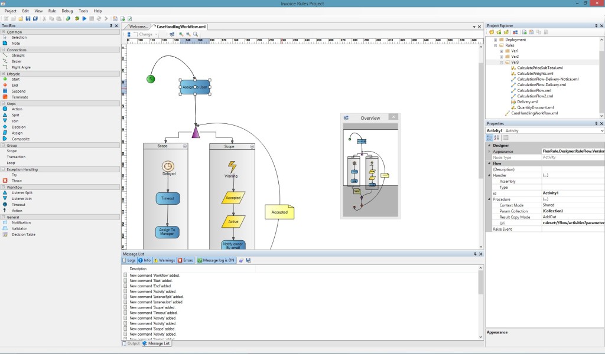Open CalculationFlow.xml in Project Explorer
Screen dimensions: 605x354
534,90
